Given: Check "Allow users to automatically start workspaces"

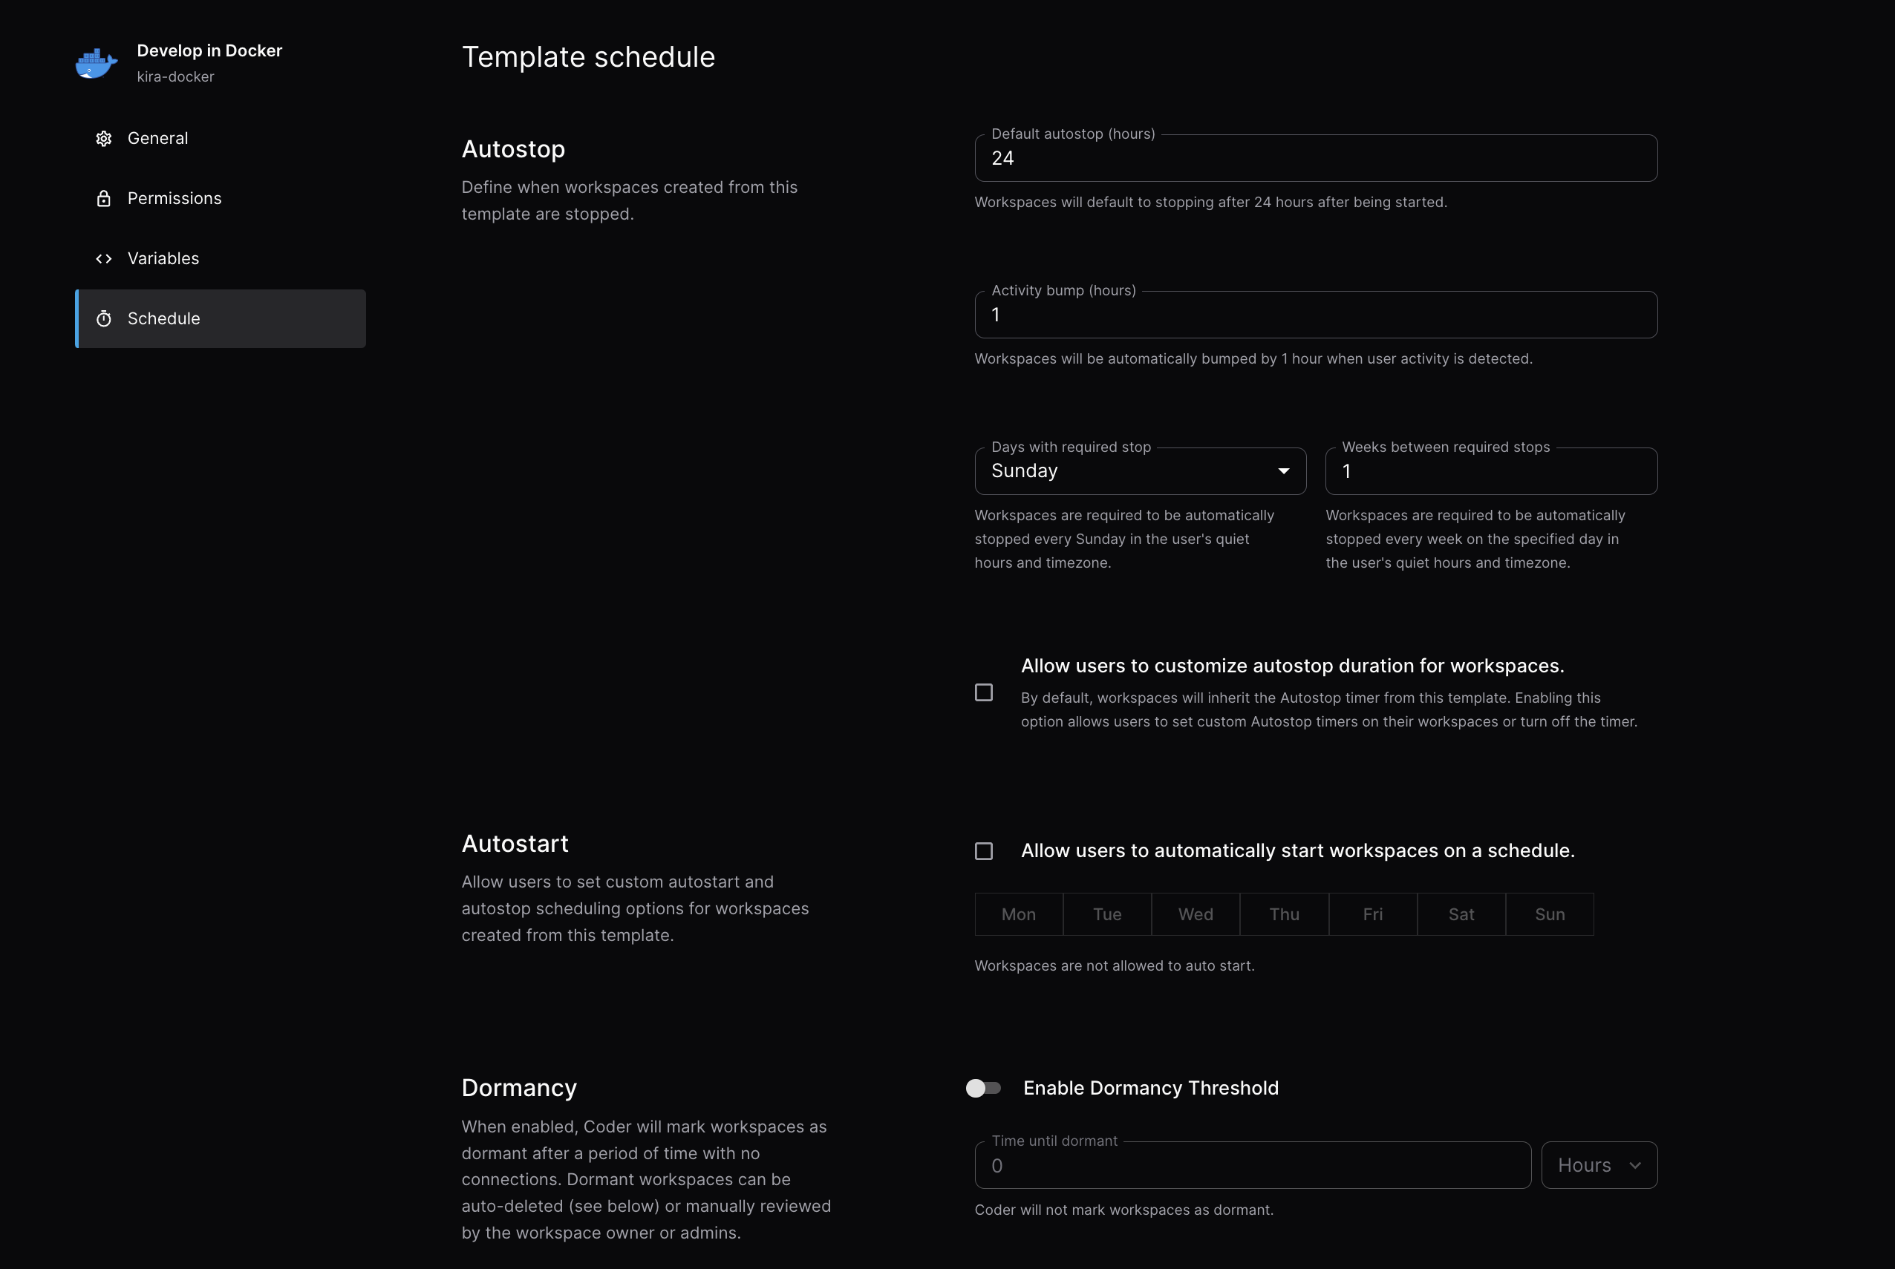Looking at the screenshot, I should 983,850.
